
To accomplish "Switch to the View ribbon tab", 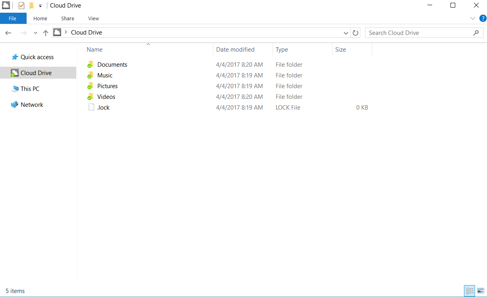I will [x=93, y=18].
